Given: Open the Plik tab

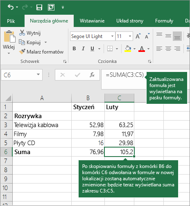Looking at the screenshot, I should (x=11, y=21).
